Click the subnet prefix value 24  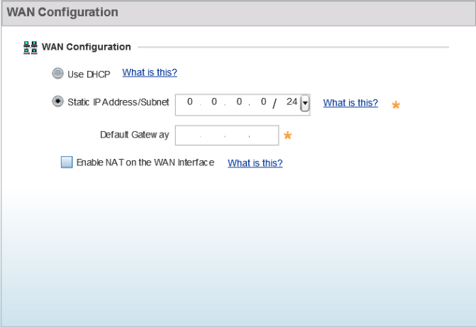[292, 101]
